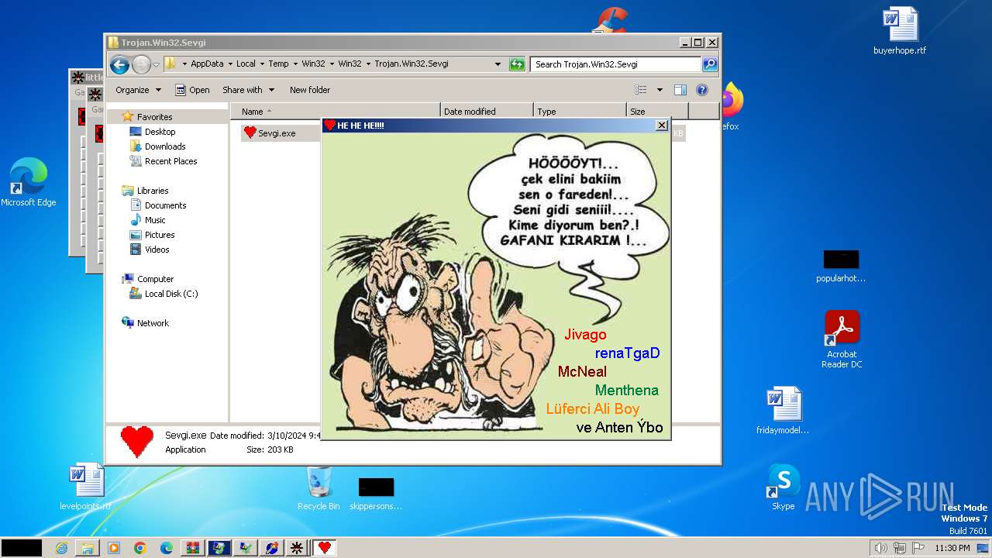
Task: Select Network in the navigation pane
Action: [x=153, y=323]
